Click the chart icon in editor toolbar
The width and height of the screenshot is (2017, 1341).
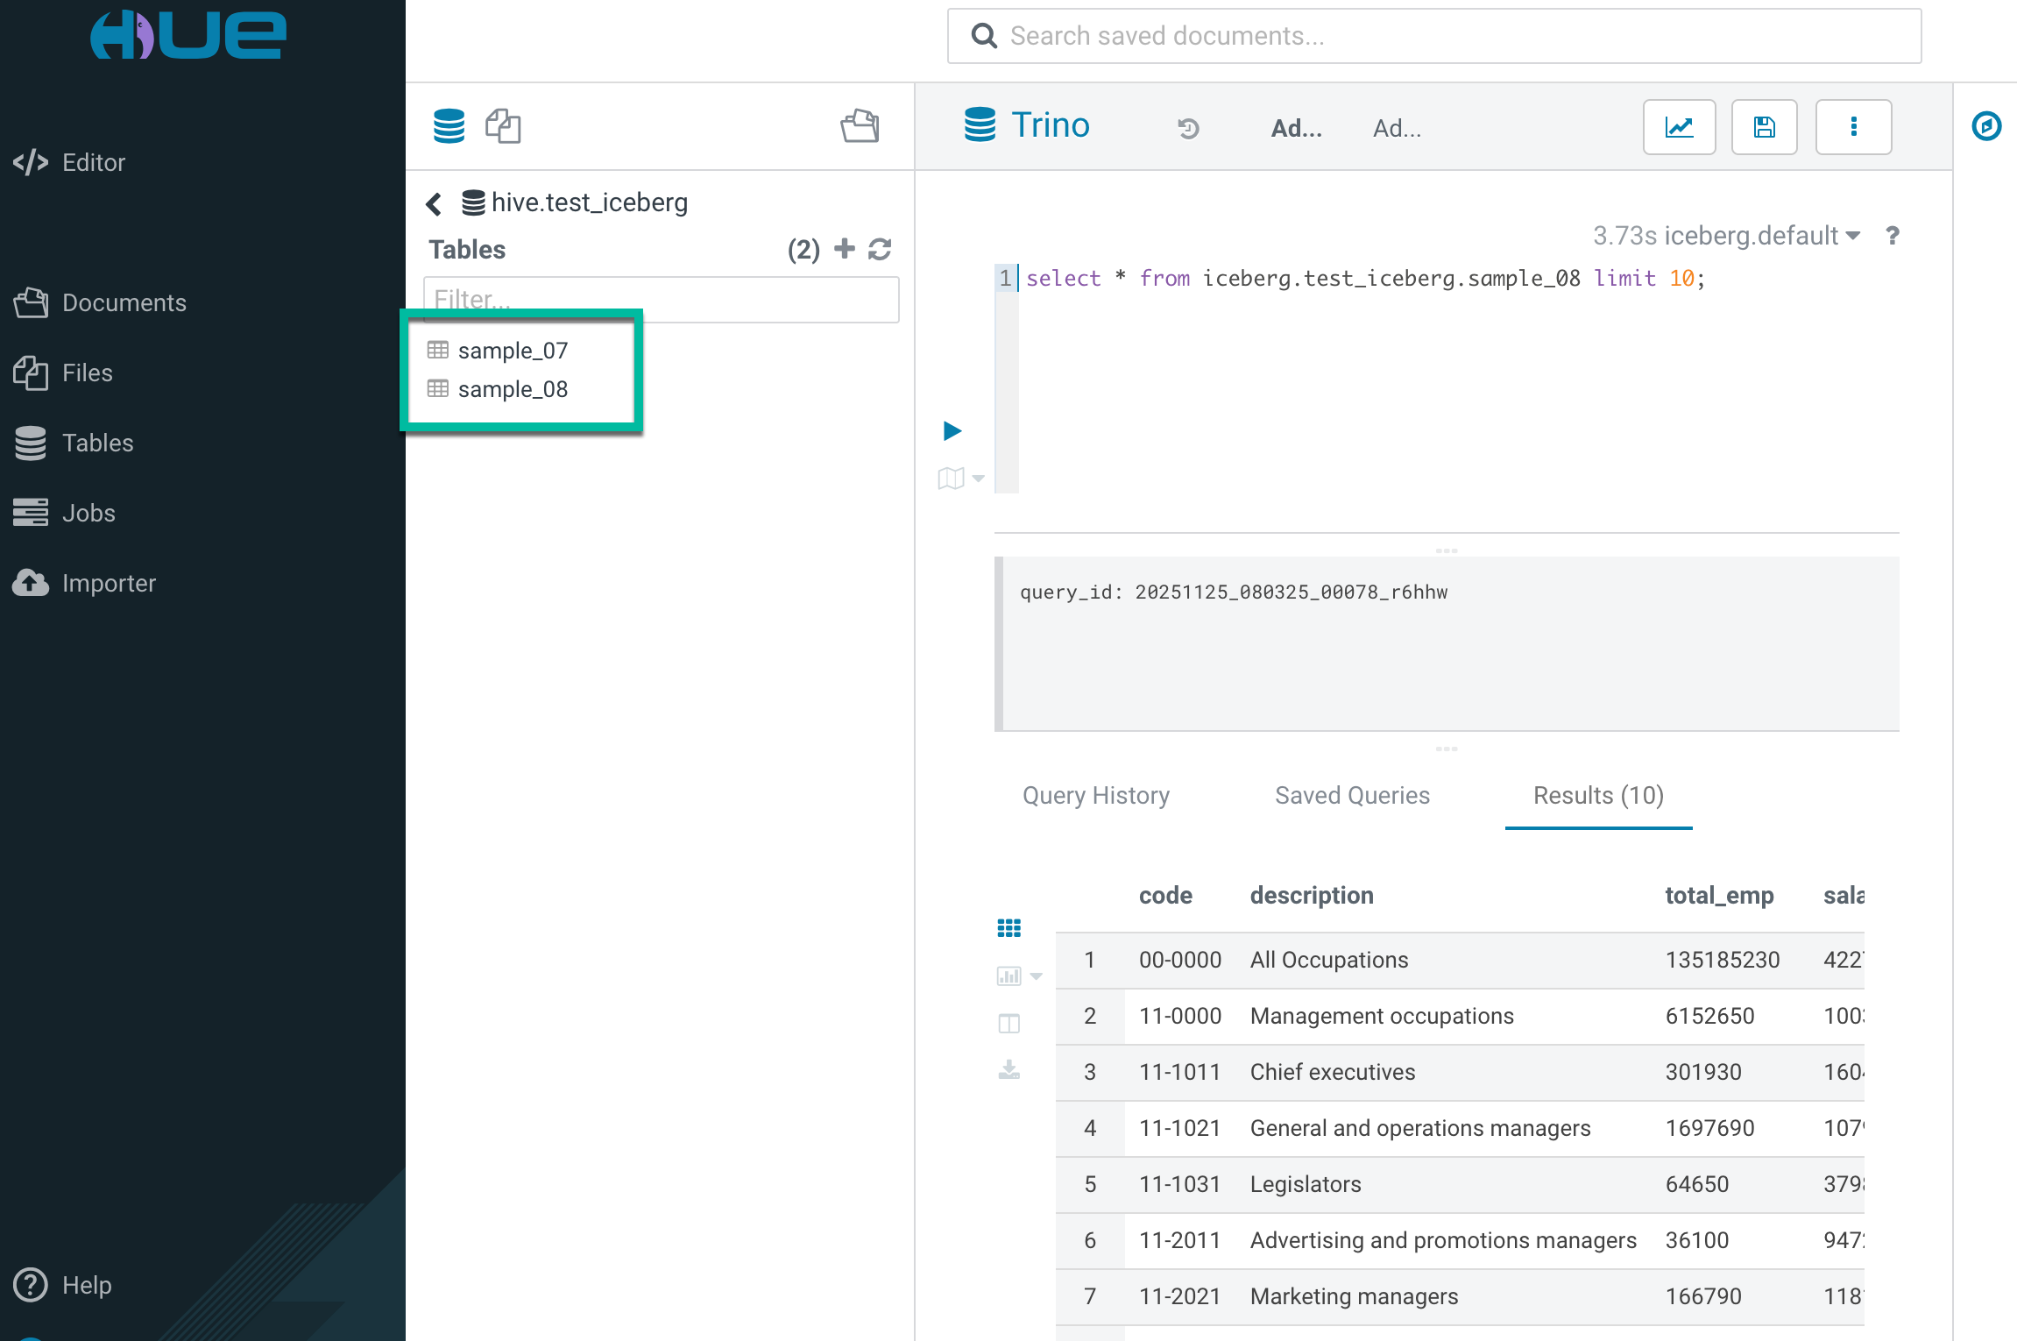click(1678, 127)
